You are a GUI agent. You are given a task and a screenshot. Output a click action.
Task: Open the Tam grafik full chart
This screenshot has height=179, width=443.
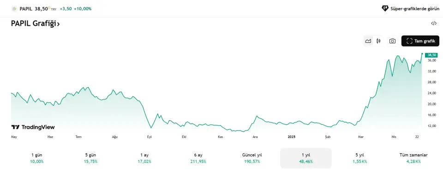(x=420, y=41)
